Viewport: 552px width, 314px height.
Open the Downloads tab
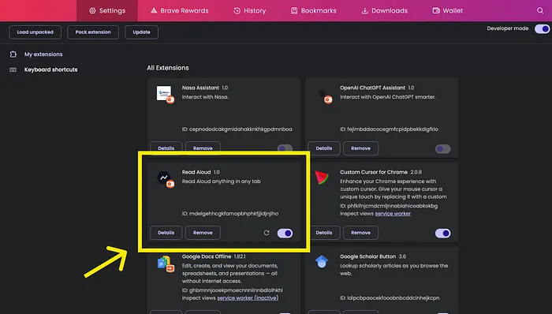(x=385, y=10)
